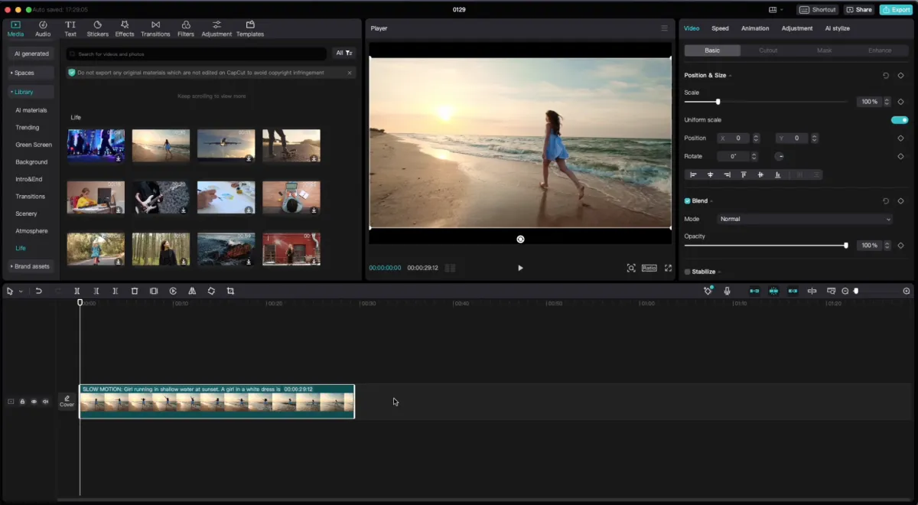Click the Crop icon in timeline toolbar
The width and height of the screenshot is (918, 505).
pyautogui.click(x=230, y=291)
